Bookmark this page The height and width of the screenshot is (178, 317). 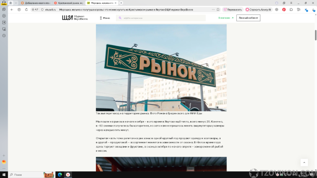click(x=218, y=9)
